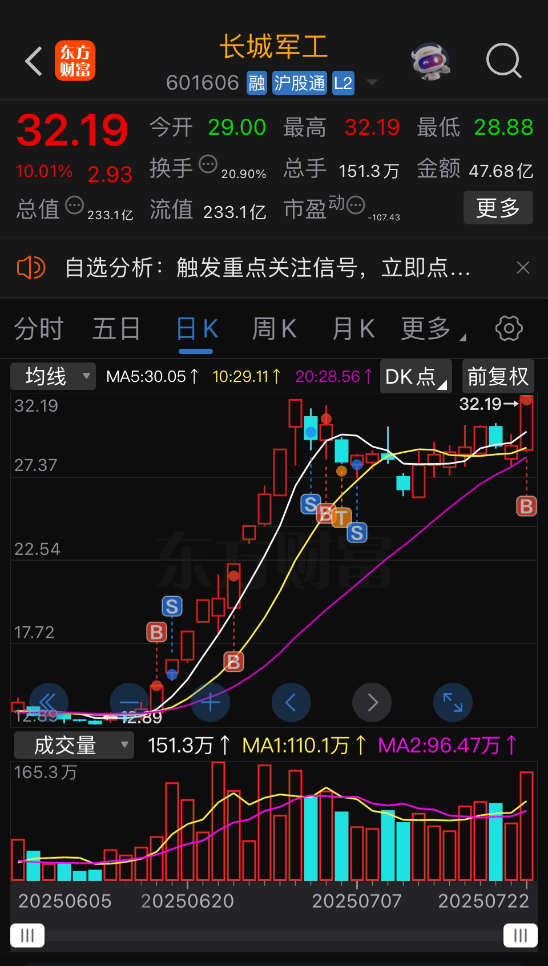Screen dimensions: 548x966
Task: Tap the date label 20250722
Action: (483, 901)
